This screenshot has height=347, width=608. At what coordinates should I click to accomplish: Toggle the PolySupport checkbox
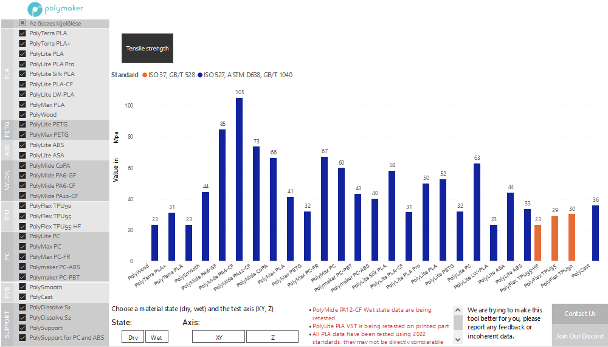pyautogui.click(x=22, y=328)
